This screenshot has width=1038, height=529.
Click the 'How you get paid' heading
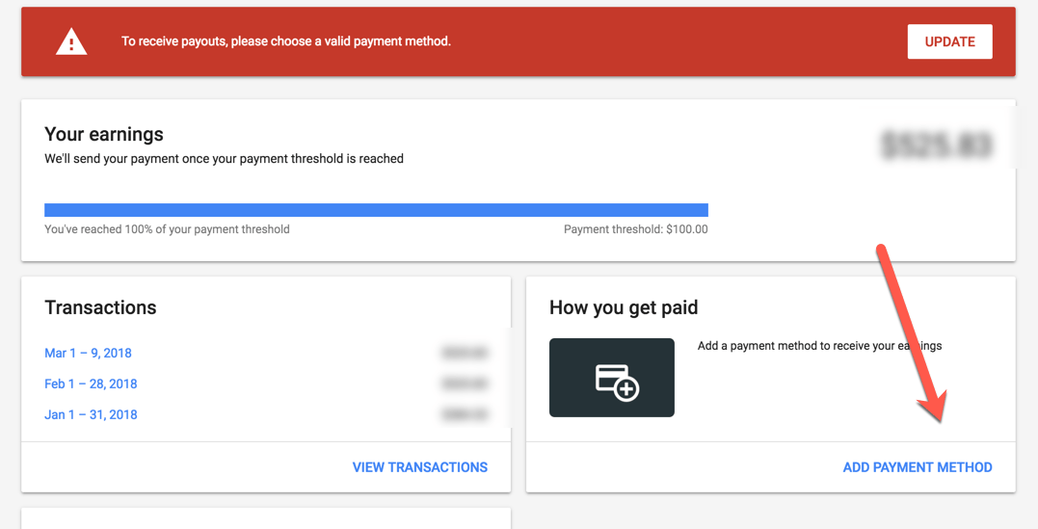[x=624, y=308]
